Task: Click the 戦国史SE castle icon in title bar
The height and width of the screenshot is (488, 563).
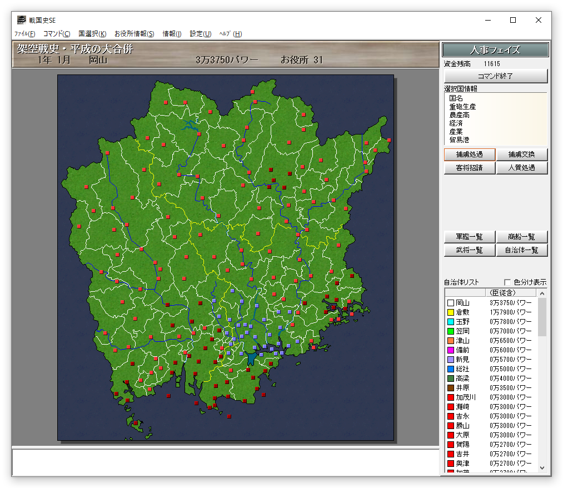Action: pos(21,20)
